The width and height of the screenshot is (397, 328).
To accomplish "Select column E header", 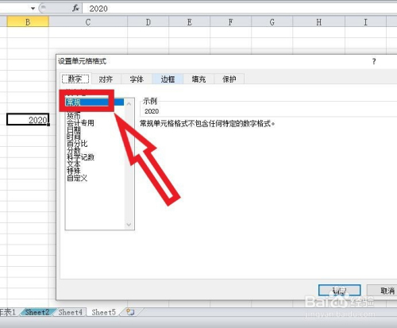I will (190, 22).
